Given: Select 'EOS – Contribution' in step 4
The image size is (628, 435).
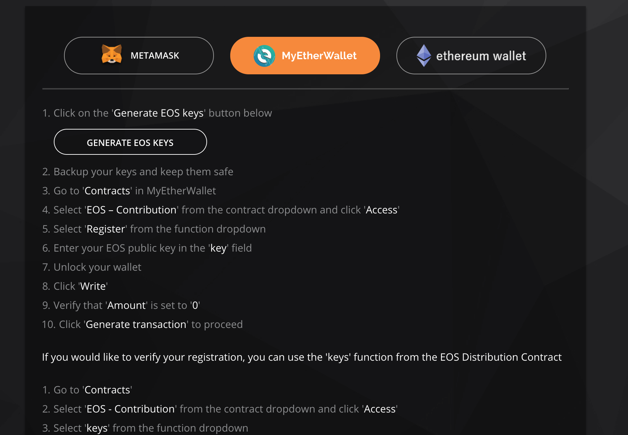Looking at the screenshot, I should [x=131, y=210].
